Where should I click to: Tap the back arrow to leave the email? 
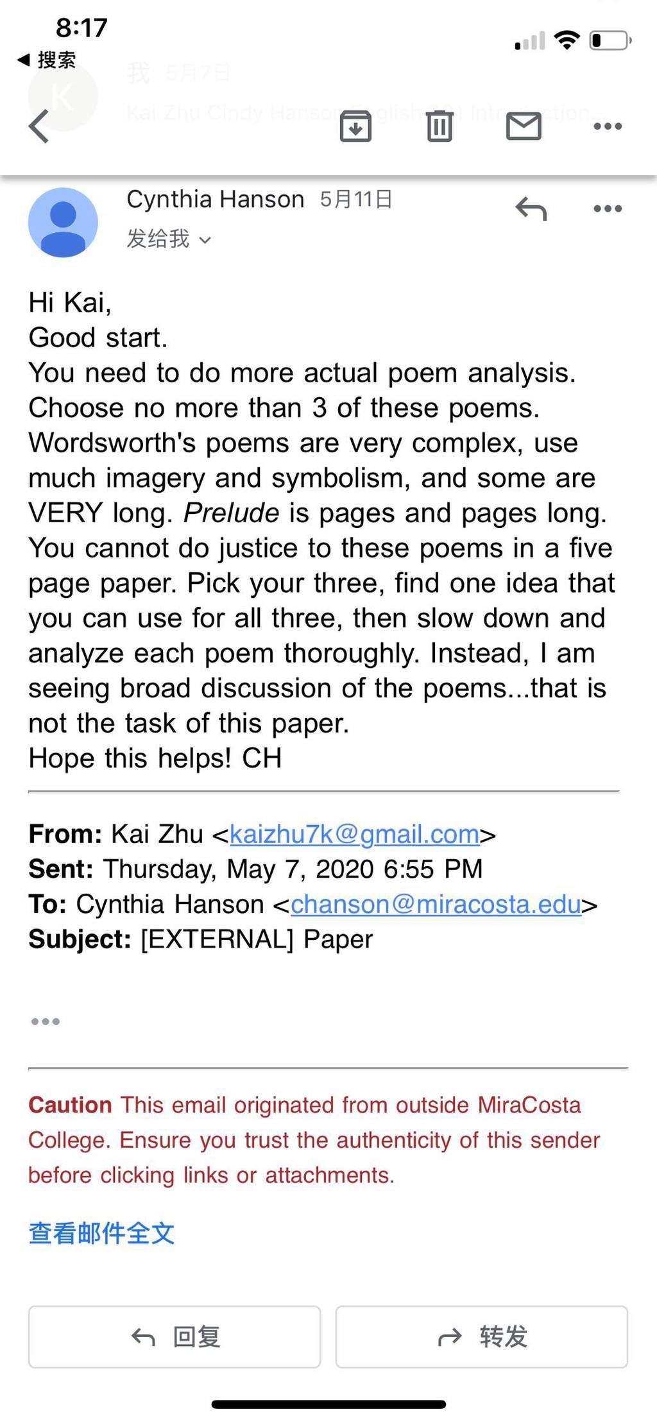(x=39, y=126)
